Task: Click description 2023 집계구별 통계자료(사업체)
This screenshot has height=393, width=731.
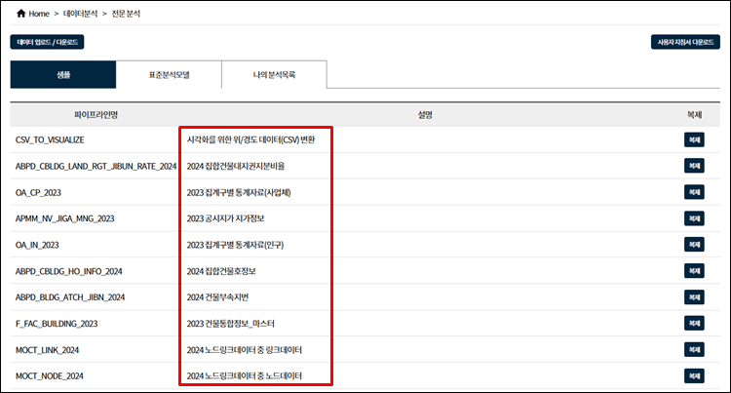Action: coord(239,192)
